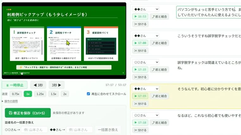Play from 17:08 timestamp
241x135 pixels.
click(x=140, y=43)
